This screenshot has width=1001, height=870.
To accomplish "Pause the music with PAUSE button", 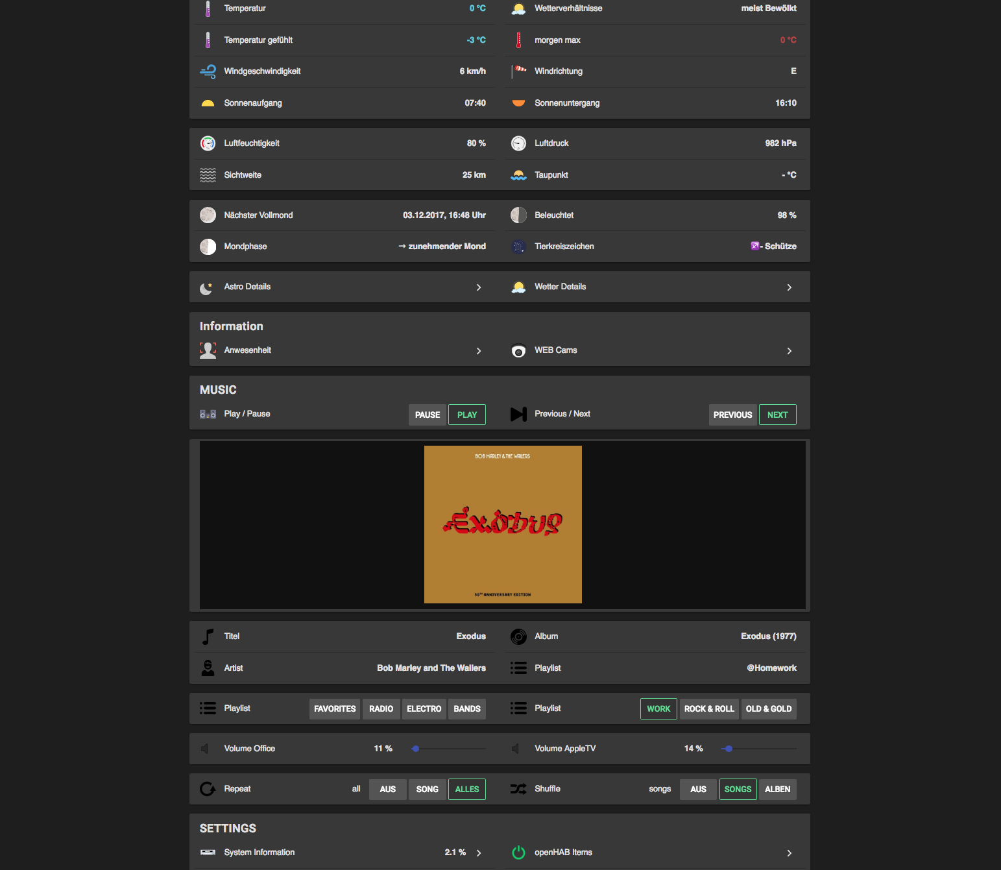I will click(x=428, y=415).
